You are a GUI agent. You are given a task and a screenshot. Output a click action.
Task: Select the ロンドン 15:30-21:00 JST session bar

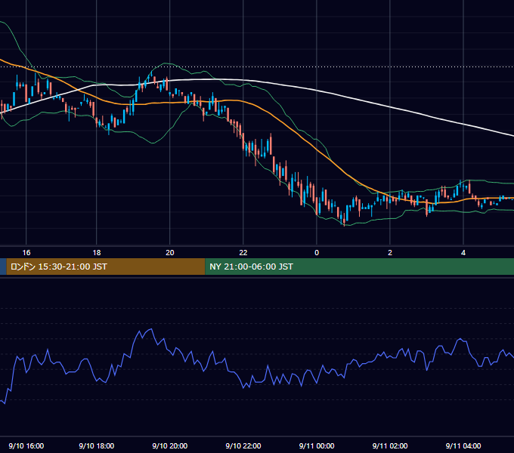tap(106, 267)
